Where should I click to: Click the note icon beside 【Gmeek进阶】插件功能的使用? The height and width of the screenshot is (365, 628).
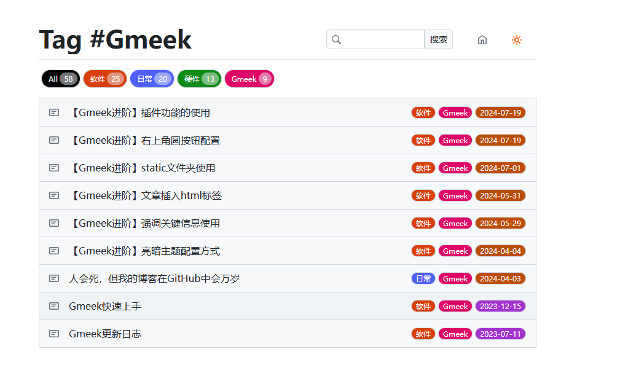pyautogui.click(x=54, y=112)
